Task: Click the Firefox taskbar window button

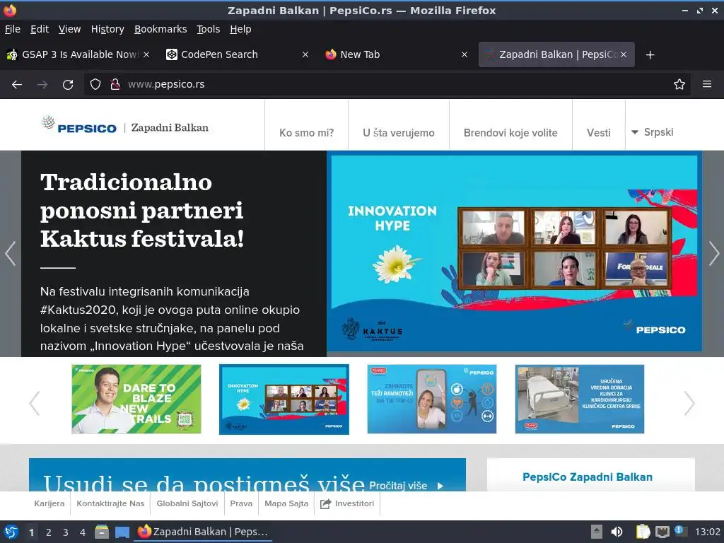Action: coord(203,532)
